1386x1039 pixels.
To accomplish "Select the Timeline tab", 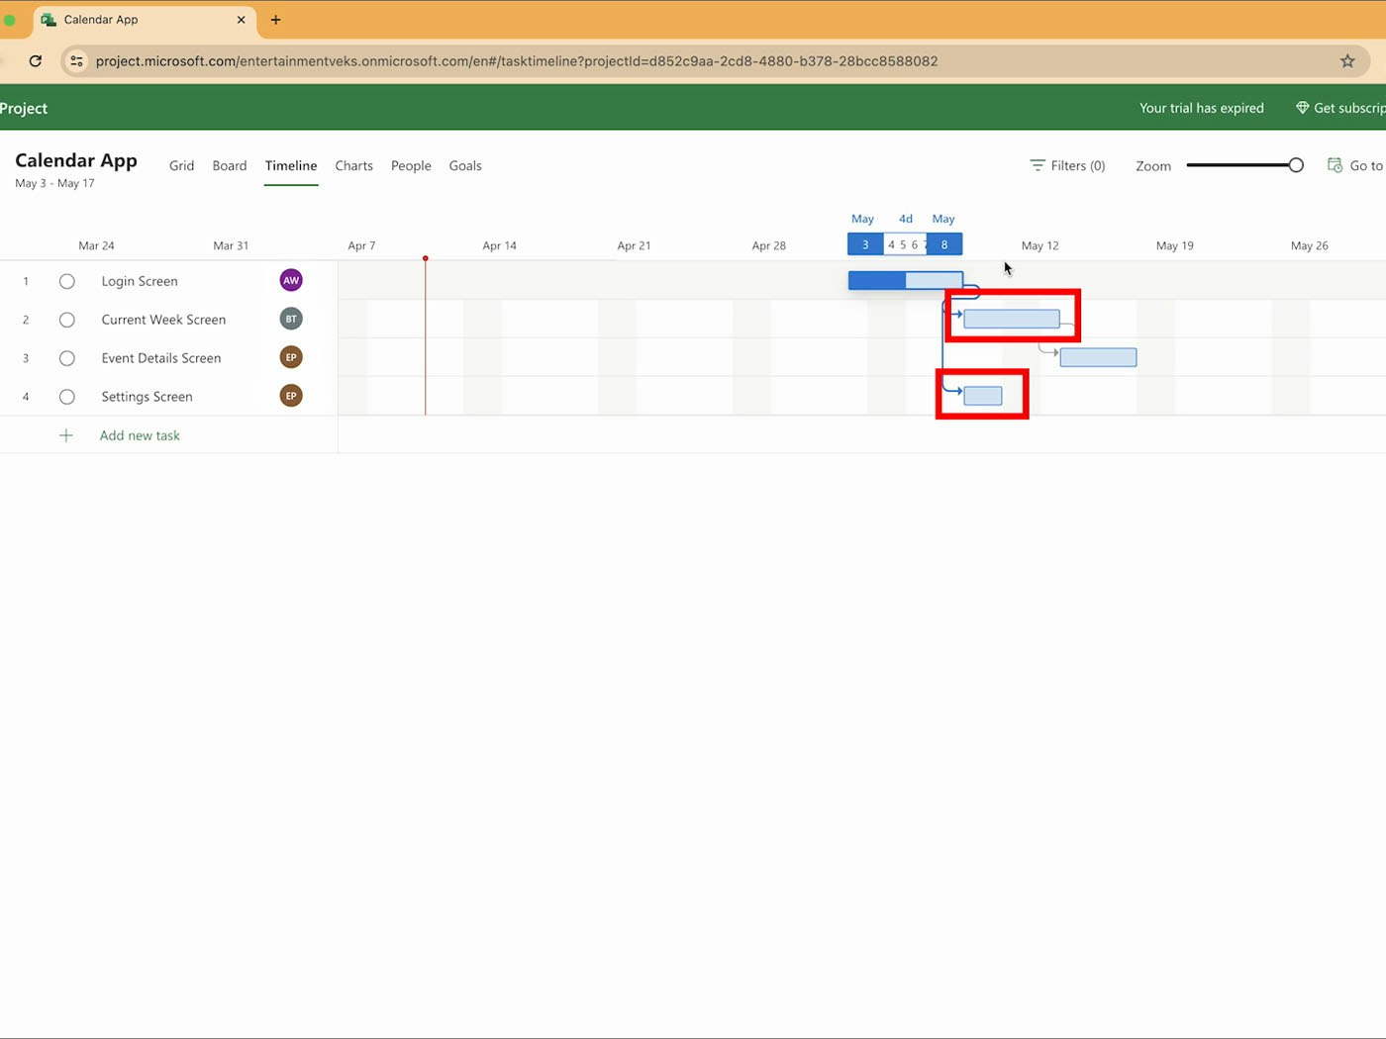I will [291, 165].
